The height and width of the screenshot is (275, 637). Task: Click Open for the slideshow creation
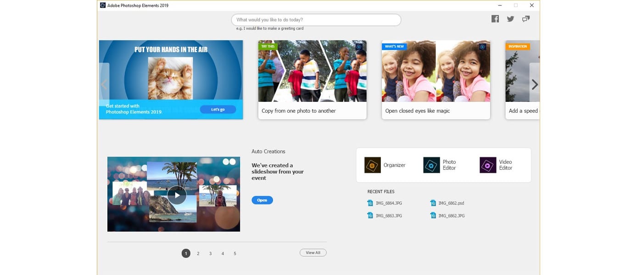[262, 200]
